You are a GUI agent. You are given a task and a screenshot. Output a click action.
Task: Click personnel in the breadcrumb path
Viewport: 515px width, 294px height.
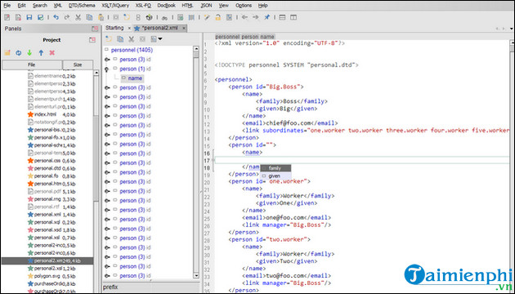click(227, 37)
